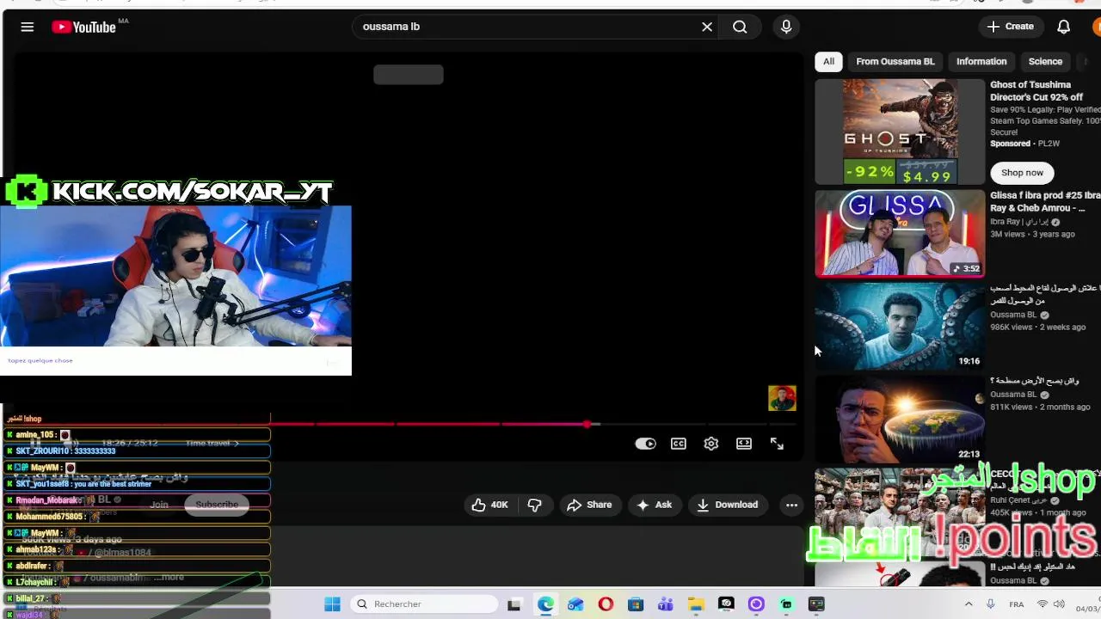The height and width of the screenshot is (619, 1101).
Task: Open the Create menu
Action: point(1010,27)
